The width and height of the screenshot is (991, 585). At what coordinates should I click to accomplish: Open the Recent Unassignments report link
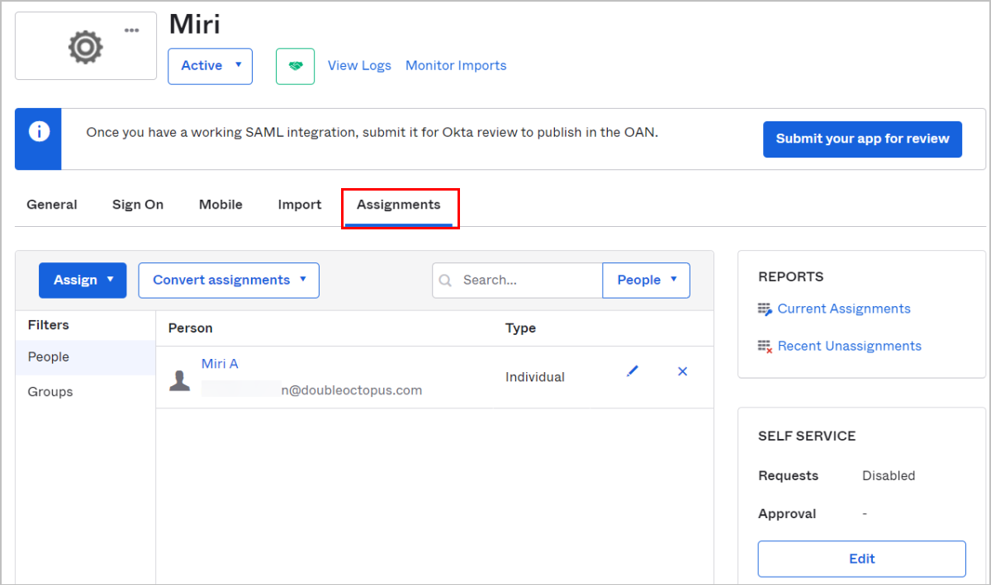pos(850,347)
